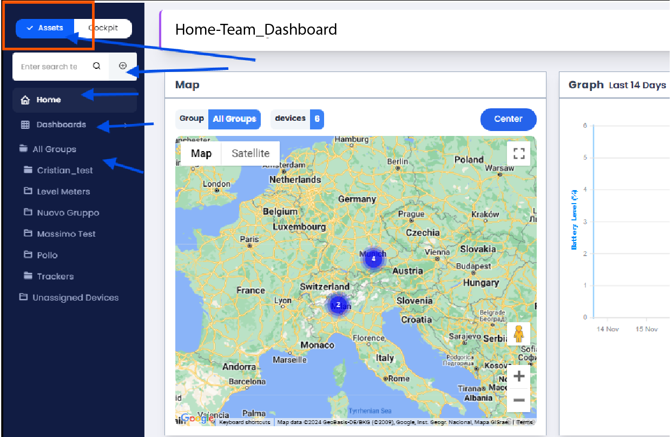
Task: Click the Street View pegman icon
Action: click(518, 334)
